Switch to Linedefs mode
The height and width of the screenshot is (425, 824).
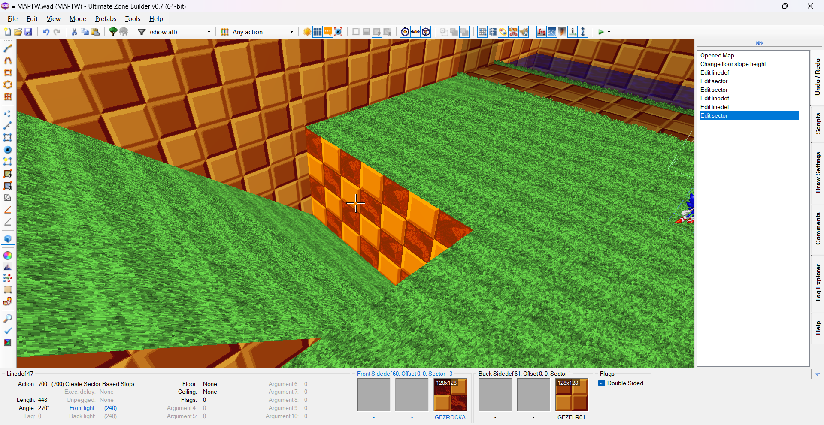[8, 126]
